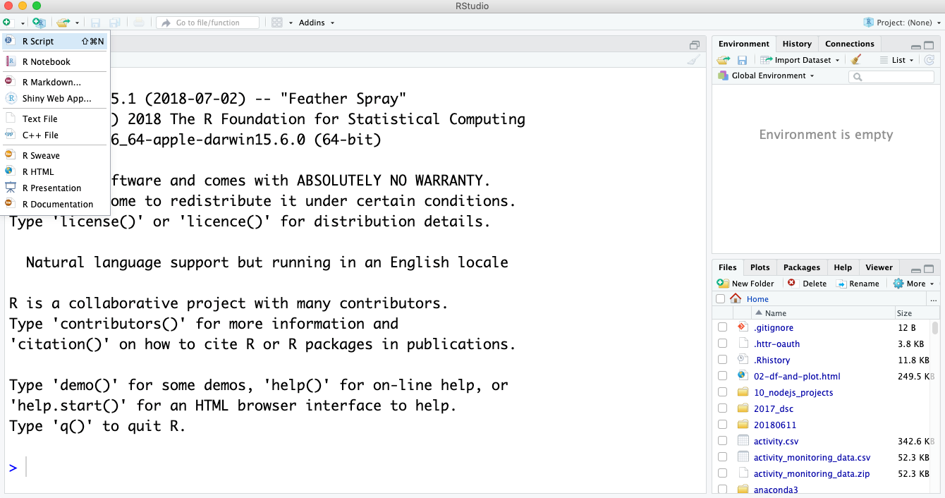Image resolution: width=945 pixels, height=498 pixels.
Task: Click the New File plus icon
Action: coord(6,23)
